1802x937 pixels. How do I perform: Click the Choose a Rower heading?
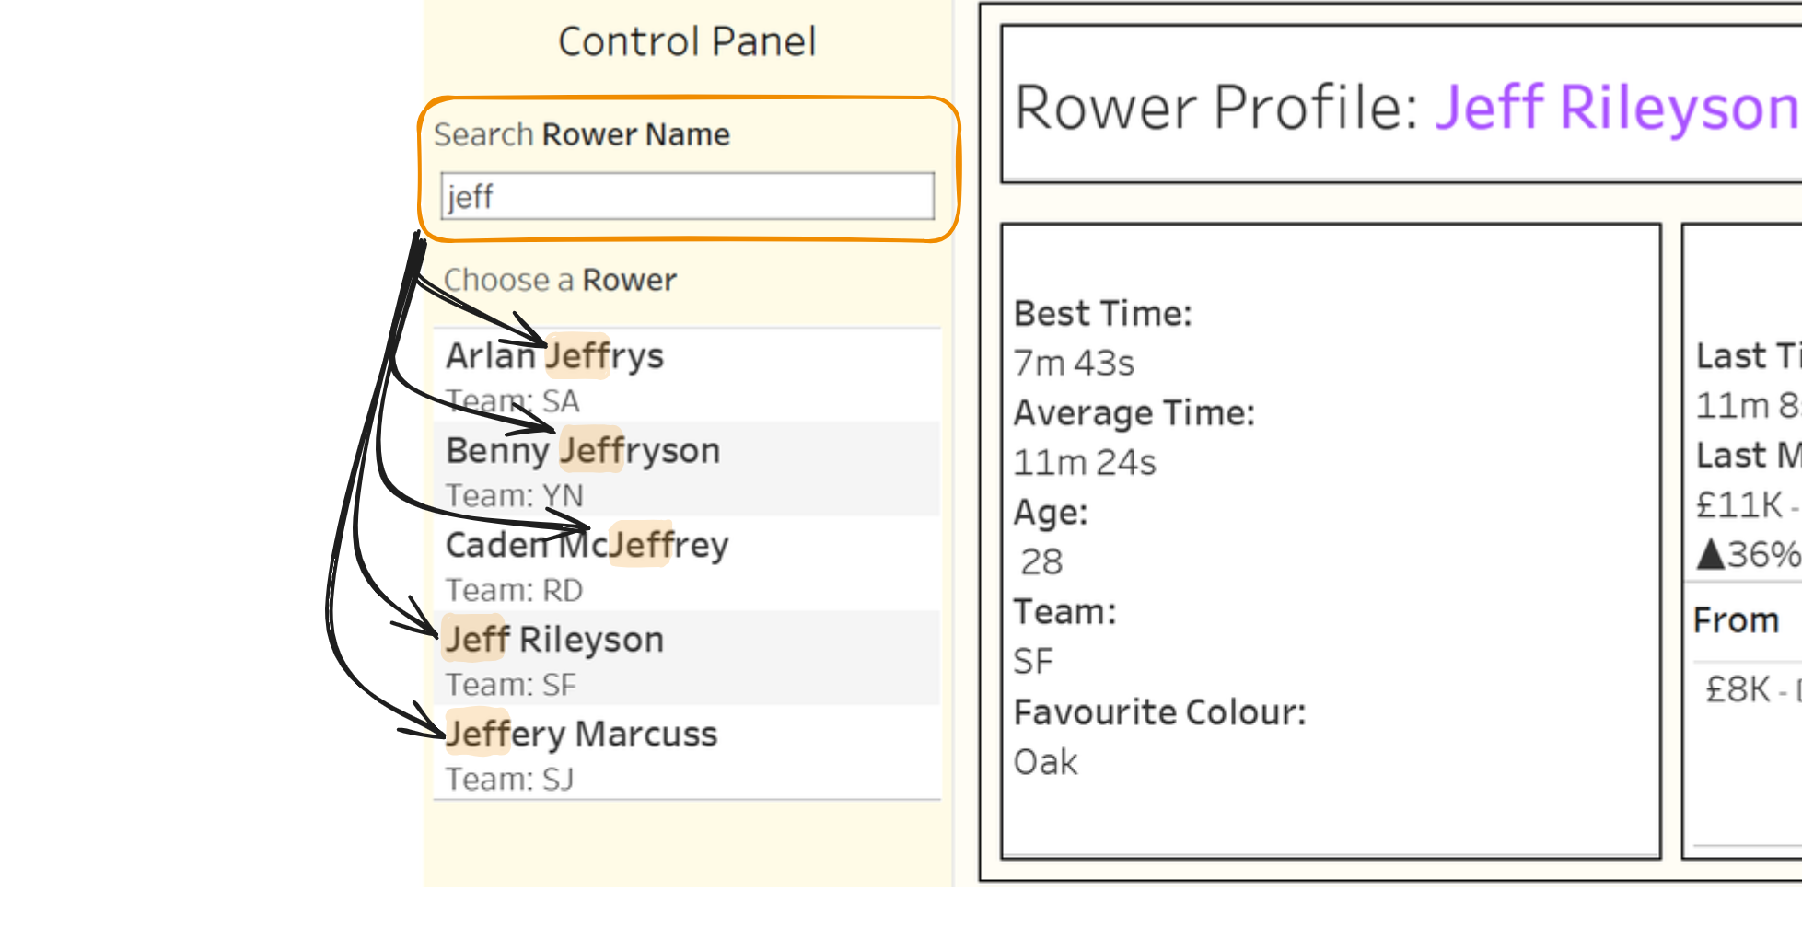point(559,280)
